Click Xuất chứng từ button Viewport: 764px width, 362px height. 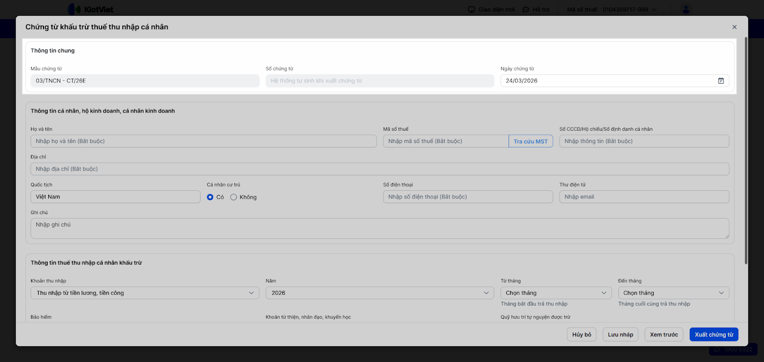714,334
